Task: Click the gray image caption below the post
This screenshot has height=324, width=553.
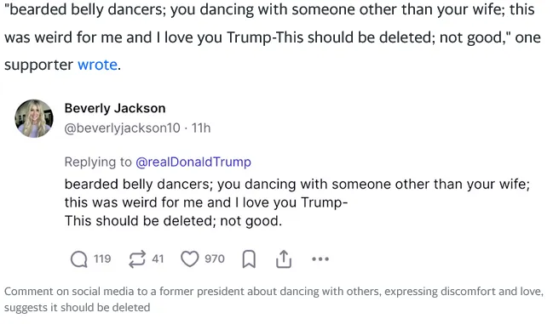Action: [x=274, y=299]
